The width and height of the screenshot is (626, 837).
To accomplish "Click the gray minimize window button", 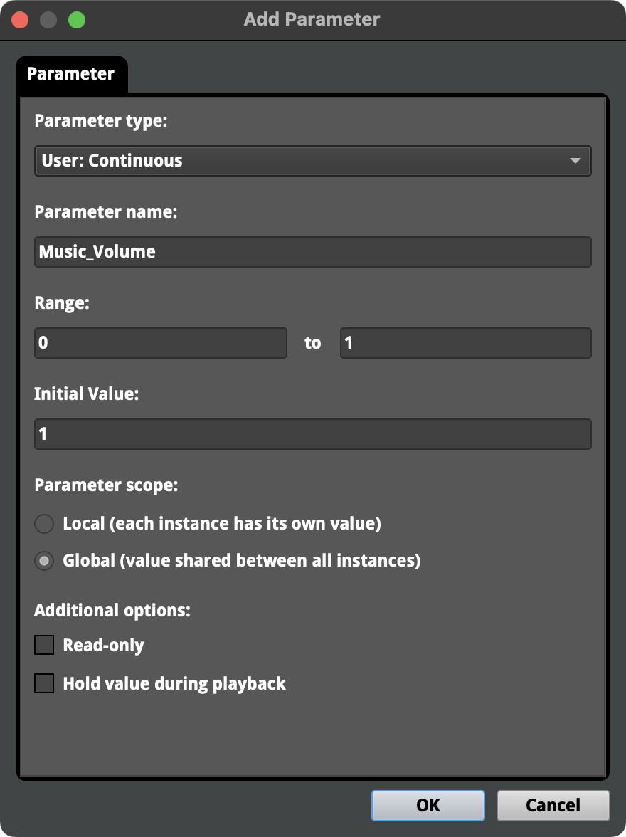I will 48,20.
